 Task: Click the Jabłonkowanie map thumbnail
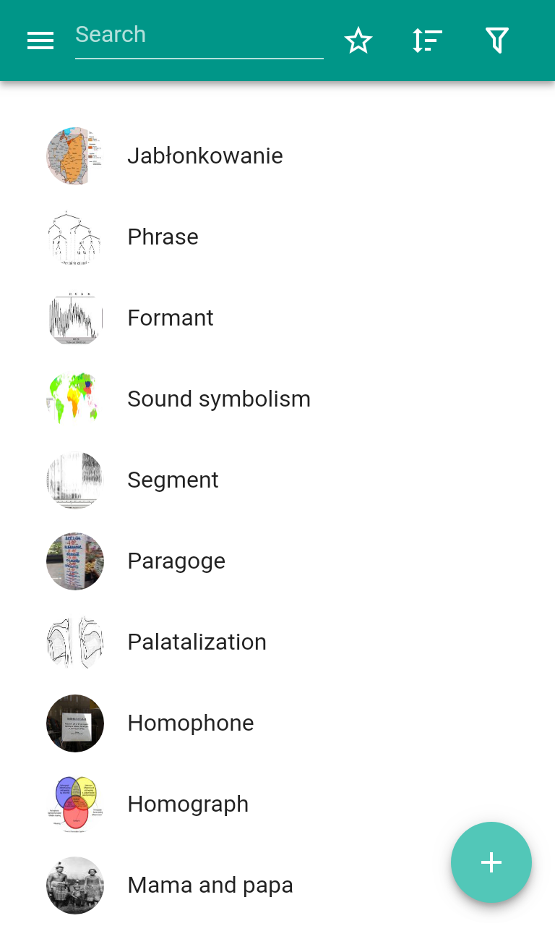tap(75, 156)
